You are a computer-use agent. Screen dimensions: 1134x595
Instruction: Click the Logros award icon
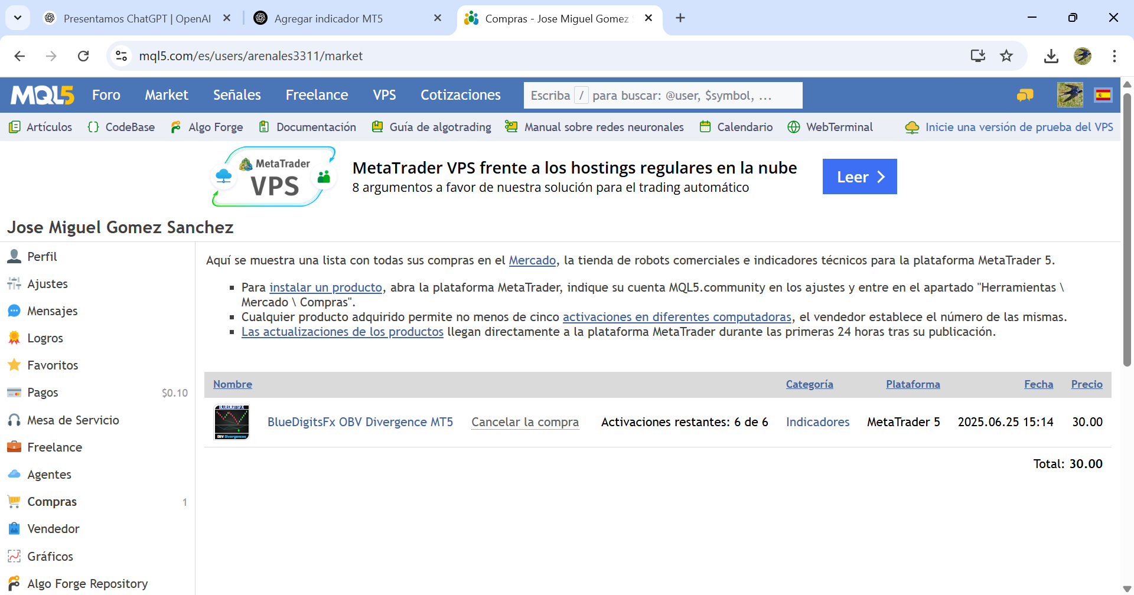coord(14,338)
